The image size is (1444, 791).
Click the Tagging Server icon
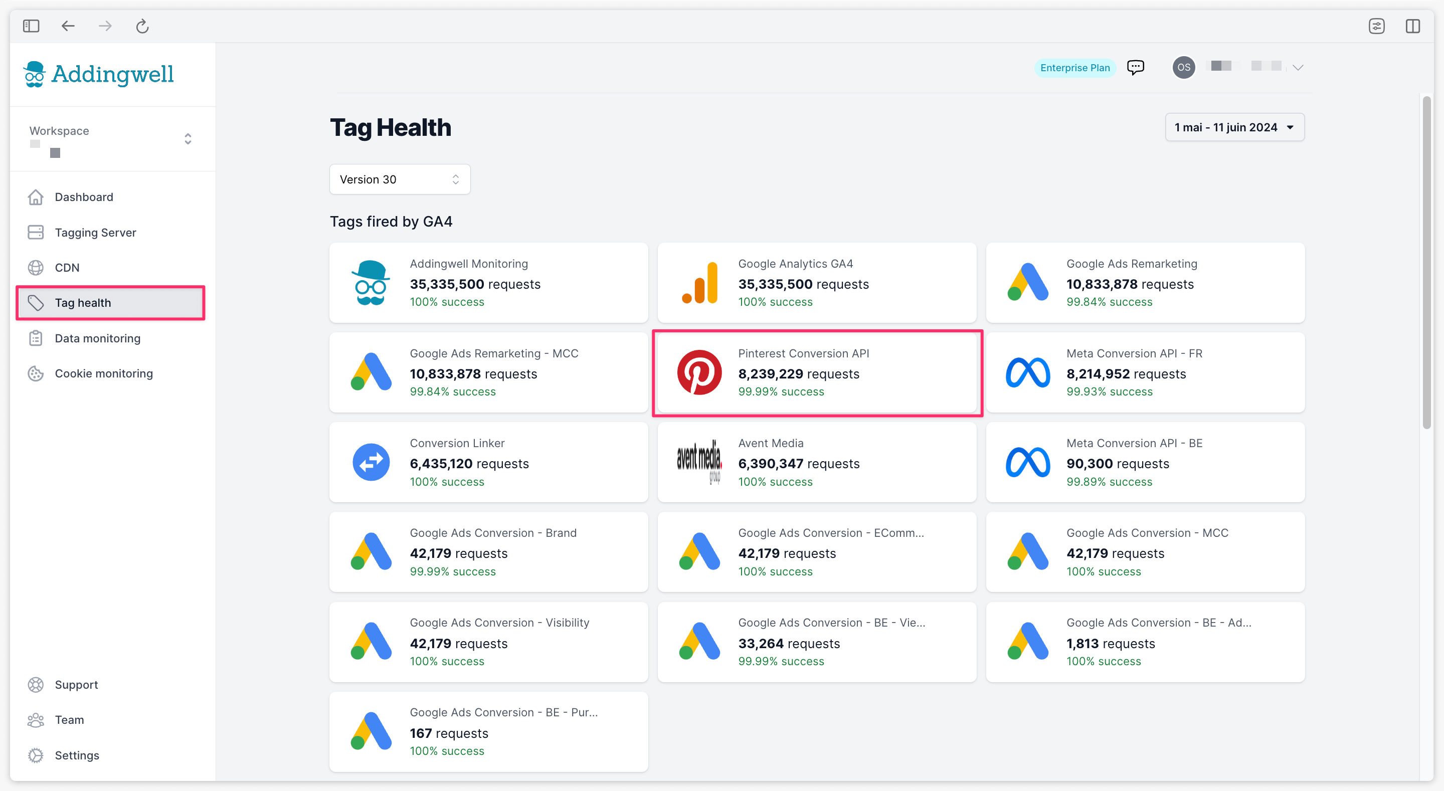pos(35,232)
